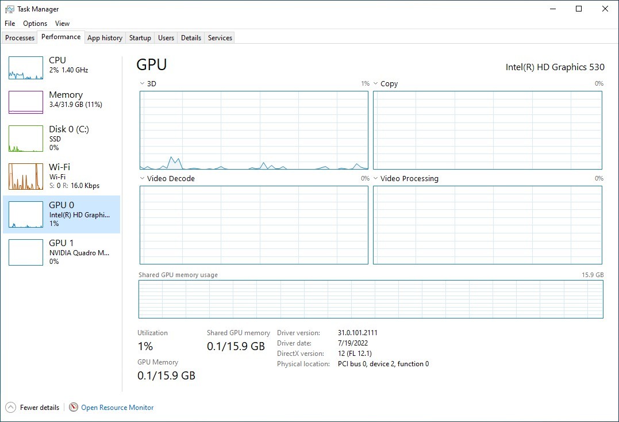The image size is (619, 422).
Task: Click Open Resource Monitor link
Action: pos(117,408)
